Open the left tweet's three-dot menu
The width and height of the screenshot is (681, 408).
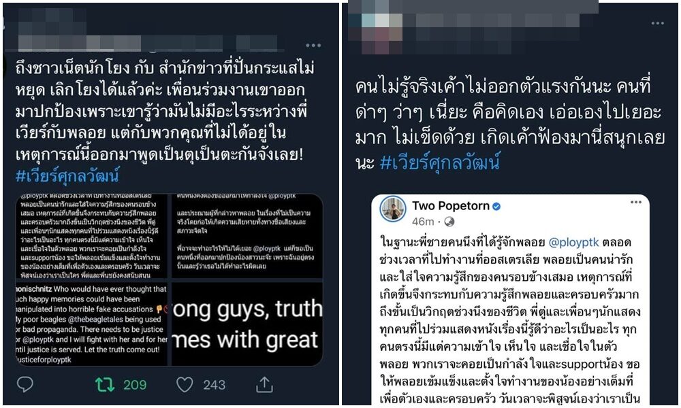click(x=313, y=45)
